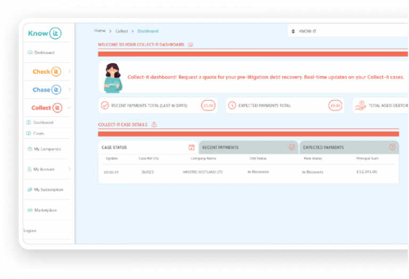This screenshot has width=409, height=279.
Task: Click Dashboard breadcrumb
Action: click(148, 31)
